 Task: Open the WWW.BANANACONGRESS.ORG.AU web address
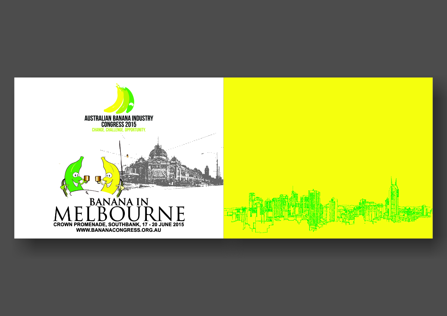(119, 230)
